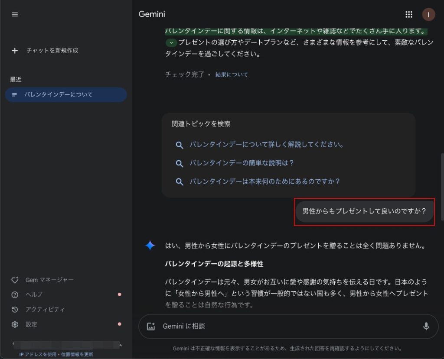Search バレンタインデーは本来何のためにあるのですか？
444x359 pixels.
click(264, 181)
